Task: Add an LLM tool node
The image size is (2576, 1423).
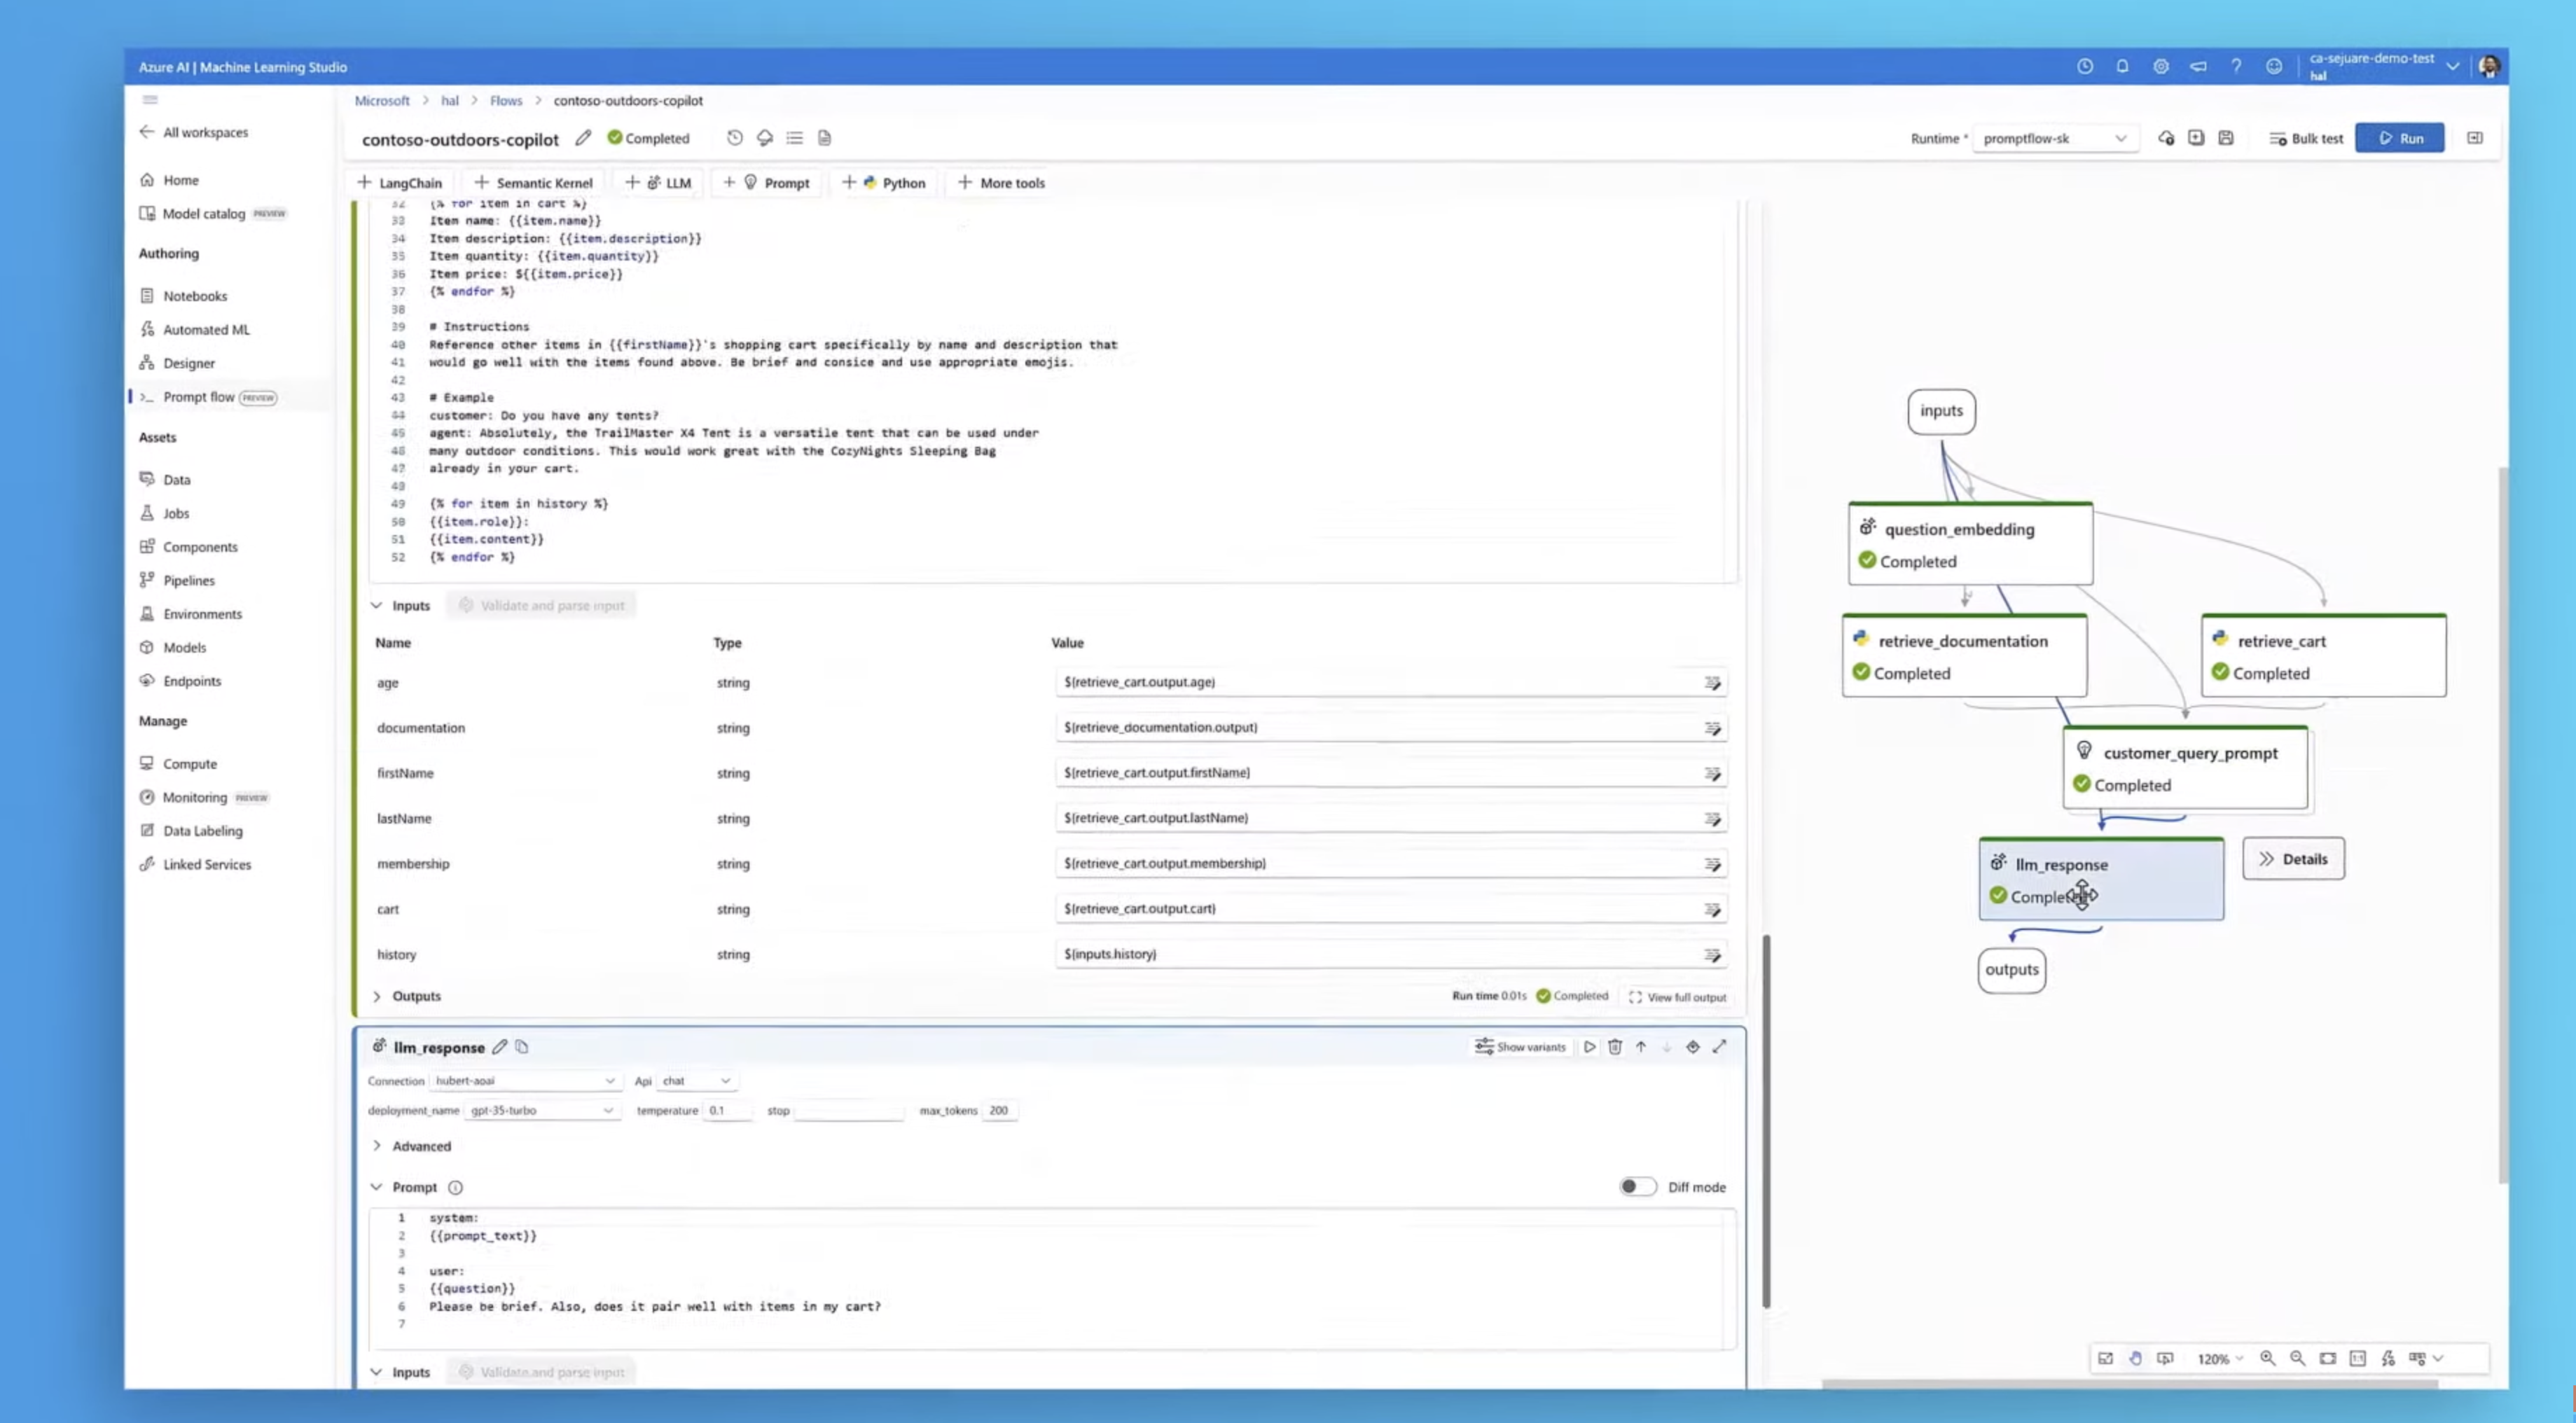Action: click(658, 183)
